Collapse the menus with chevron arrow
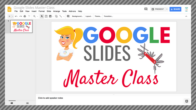 pos(186,16)
